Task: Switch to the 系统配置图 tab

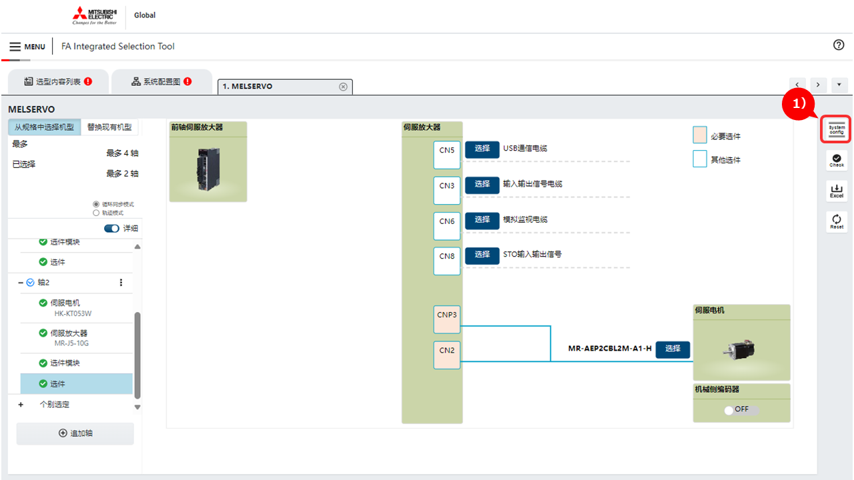Action: (161, 82)
